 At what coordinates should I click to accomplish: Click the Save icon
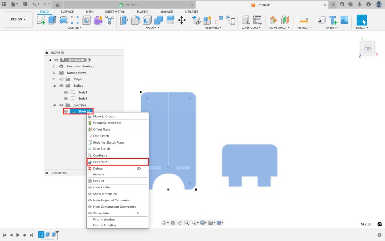(25, 4)
